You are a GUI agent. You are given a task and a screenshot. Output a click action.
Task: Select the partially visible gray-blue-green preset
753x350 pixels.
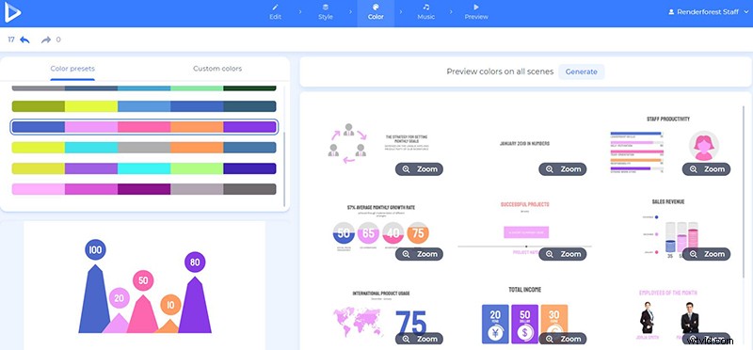(144, 88)
